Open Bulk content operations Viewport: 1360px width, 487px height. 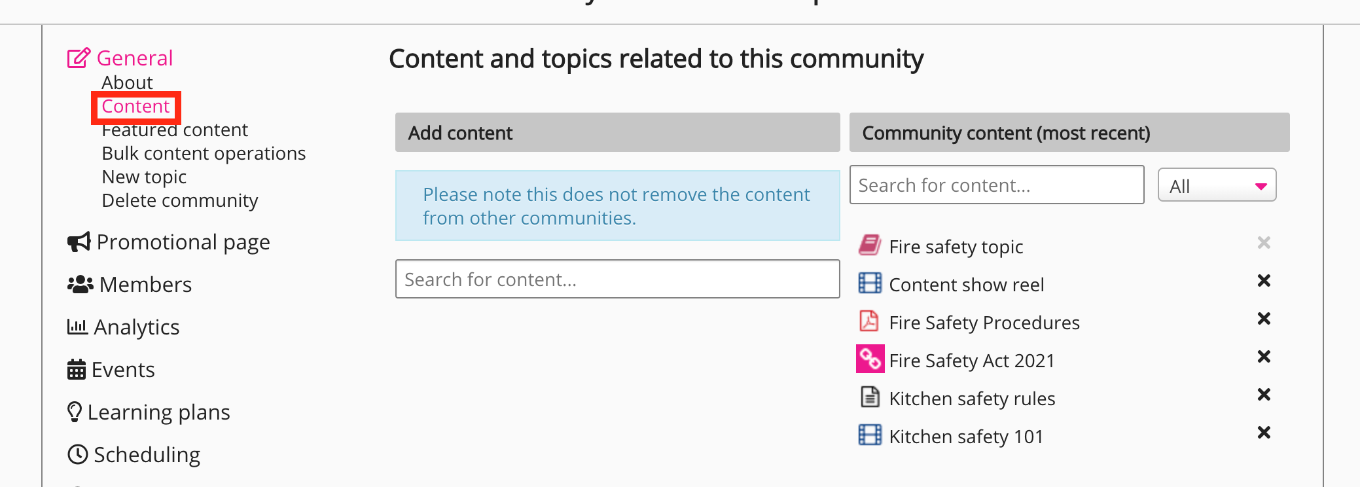[x=204, y=153]
